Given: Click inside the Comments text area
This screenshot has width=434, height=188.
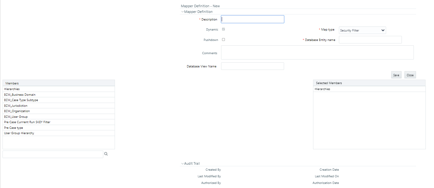Looking at the screenshot, I should click(317, 52).
